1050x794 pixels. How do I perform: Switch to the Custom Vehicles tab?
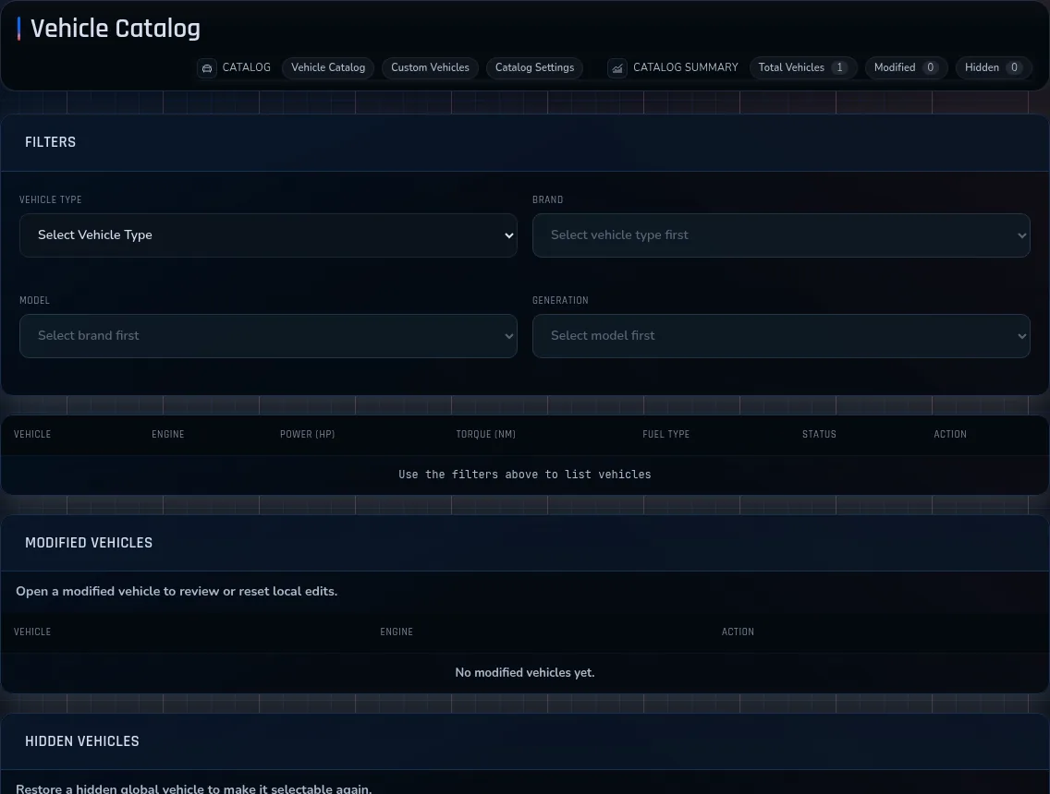pos(430,67)
